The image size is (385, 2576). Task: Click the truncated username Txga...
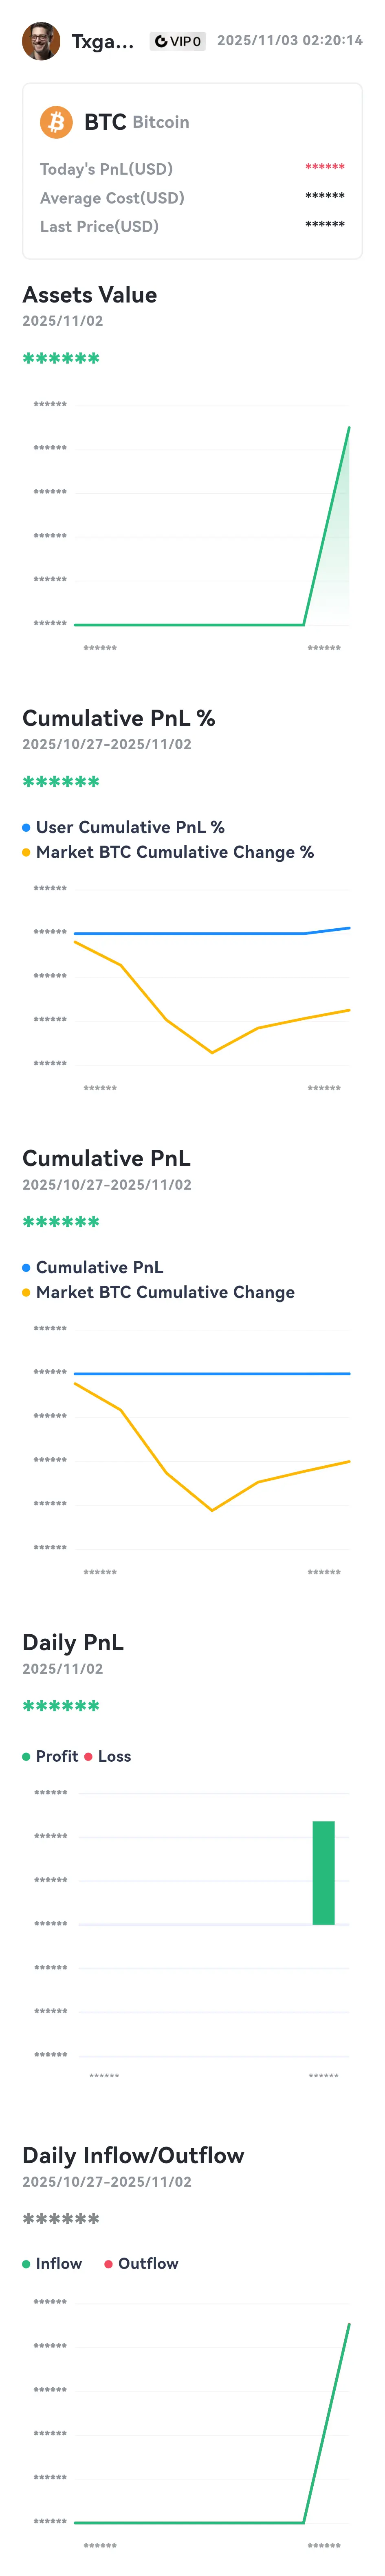[x=102, y=42]
